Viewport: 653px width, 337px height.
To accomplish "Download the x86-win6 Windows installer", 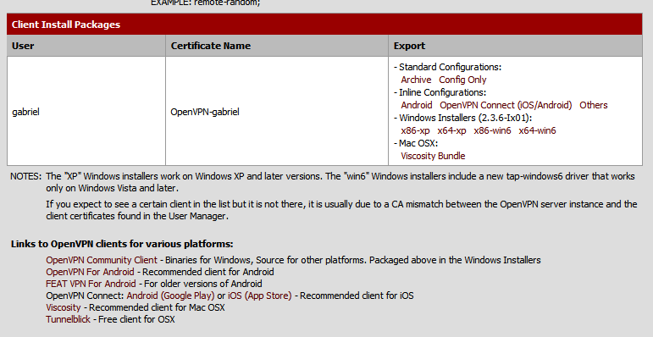I will (492, 130).
